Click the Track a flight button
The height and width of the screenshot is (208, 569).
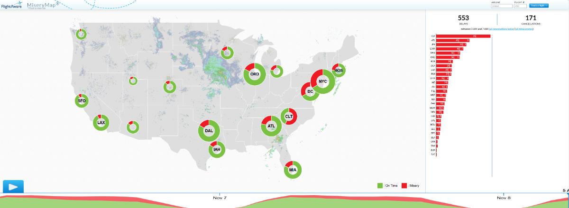point(540,6)
